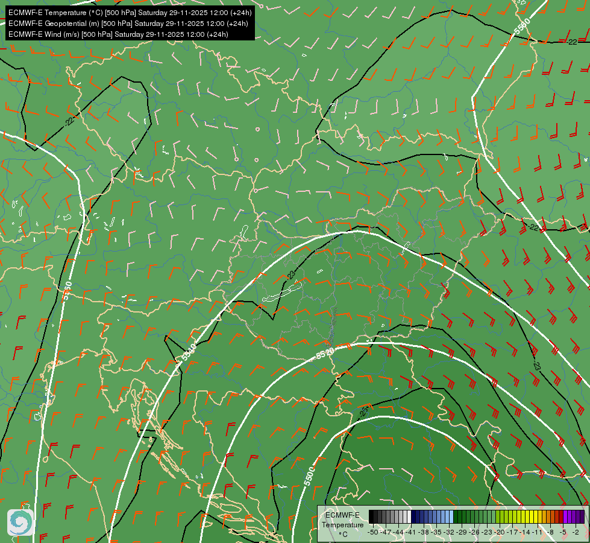Click the -41 value on the temperature legend
Image resolution: width=590 pixels, height=543 pixels.
tap(411, 532)
